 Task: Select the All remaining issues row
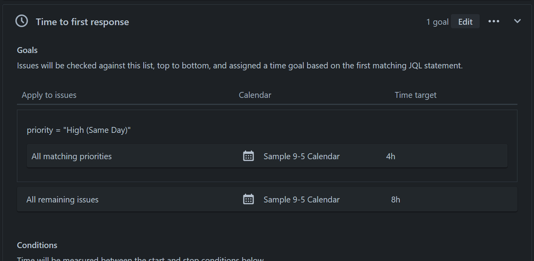[267, 199]
